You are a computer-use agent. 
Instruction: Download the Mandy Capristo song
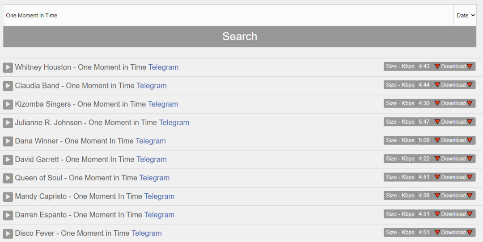click(x=453, y=196)
